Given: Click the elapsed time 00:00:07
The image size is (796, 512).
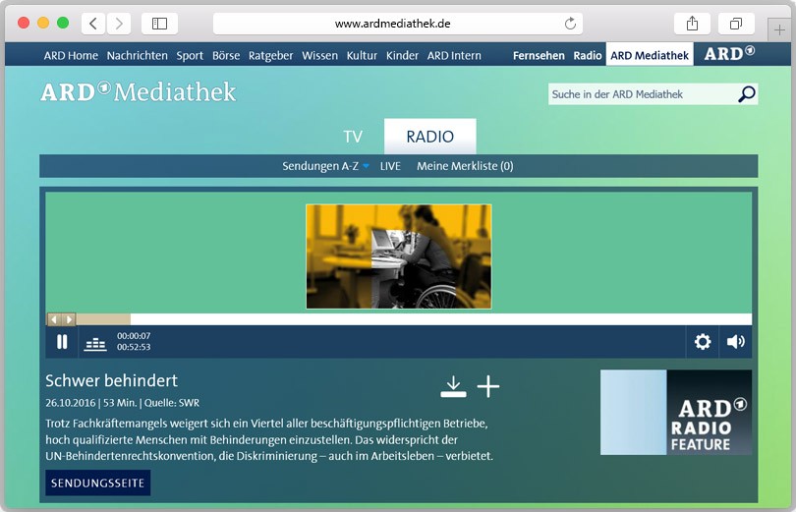Looking at the screenshot, I should point(134,336).
